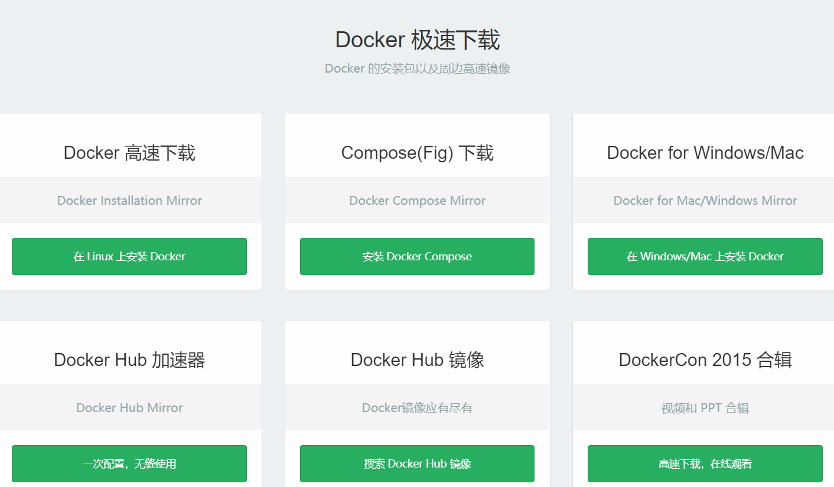The width and height of the screenshot is (834, 487).
Task: Click '在 Windows/Mac 上安装 Docker' button
Action: pos(705,256)
